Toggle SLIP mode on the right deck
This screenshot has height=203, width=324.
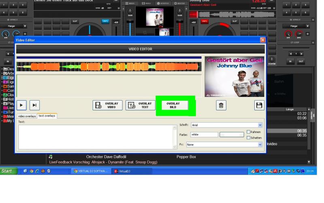coord(234,22)
